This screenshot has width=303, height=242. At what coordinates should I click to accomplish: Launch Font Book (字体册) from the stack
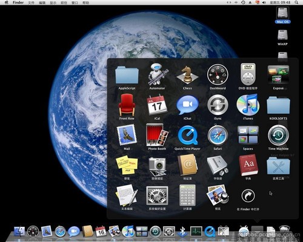tap(218, 165)
